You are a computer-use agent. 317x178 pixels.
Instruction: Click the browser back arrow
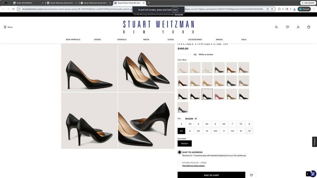(x=3, y=9)
